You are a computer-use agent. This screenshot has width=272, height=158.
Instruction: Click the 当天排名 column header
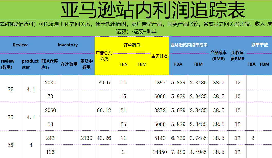[160, 56]
